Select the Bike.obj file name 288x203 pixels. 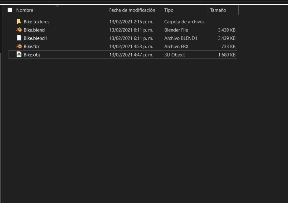[32, 55]
